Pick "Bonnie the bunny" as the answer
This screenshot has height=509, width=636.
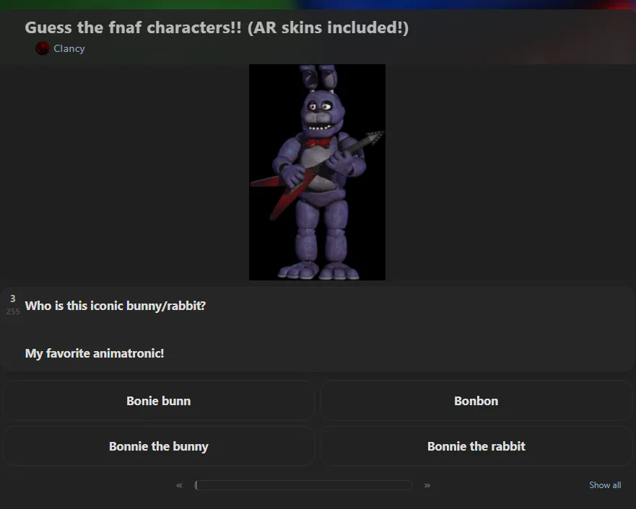click(159, 446)
